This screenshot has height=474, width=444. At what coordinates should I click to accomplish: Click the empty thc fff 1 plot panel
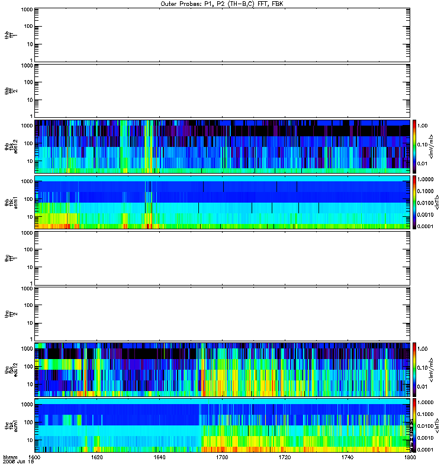coord(222,258)
